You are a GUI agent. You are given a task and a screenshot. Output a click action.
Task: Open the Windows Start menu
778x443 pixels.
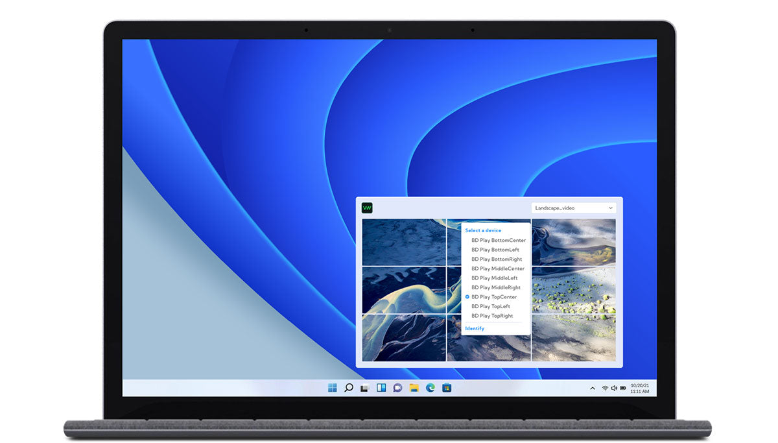pos(332,388)
